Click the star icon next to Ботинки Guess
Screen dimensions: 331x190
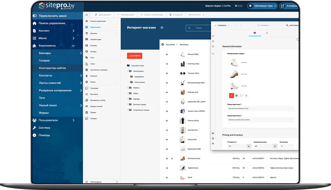(x=172, y=159)
